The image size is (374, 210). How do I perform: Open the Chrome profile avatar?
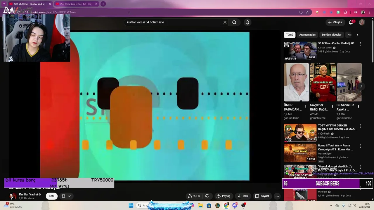pyautogui.click(x=363, y=12)
